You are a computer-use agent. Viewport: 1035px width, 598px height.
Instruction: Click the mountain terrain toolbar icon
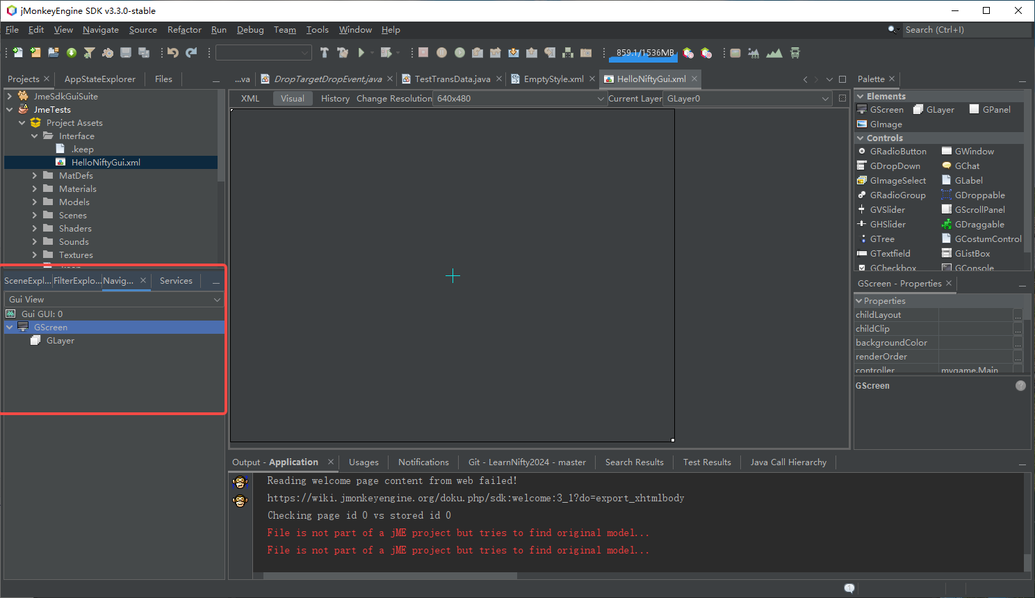click(774, 53)
